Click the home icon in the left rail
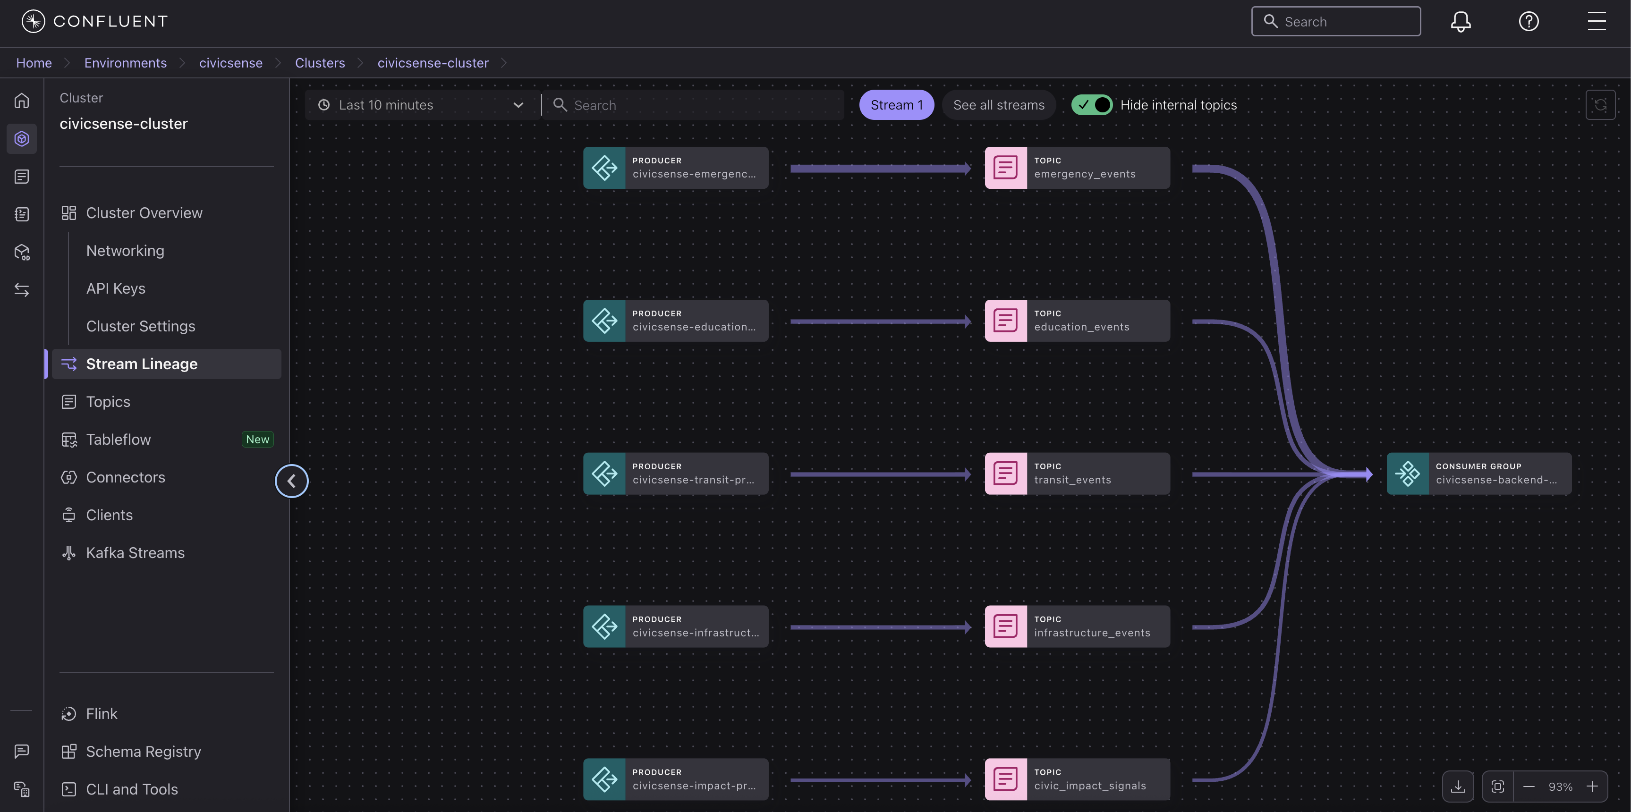Viewport: 1631px width, 812px height. tap(22, 101)
